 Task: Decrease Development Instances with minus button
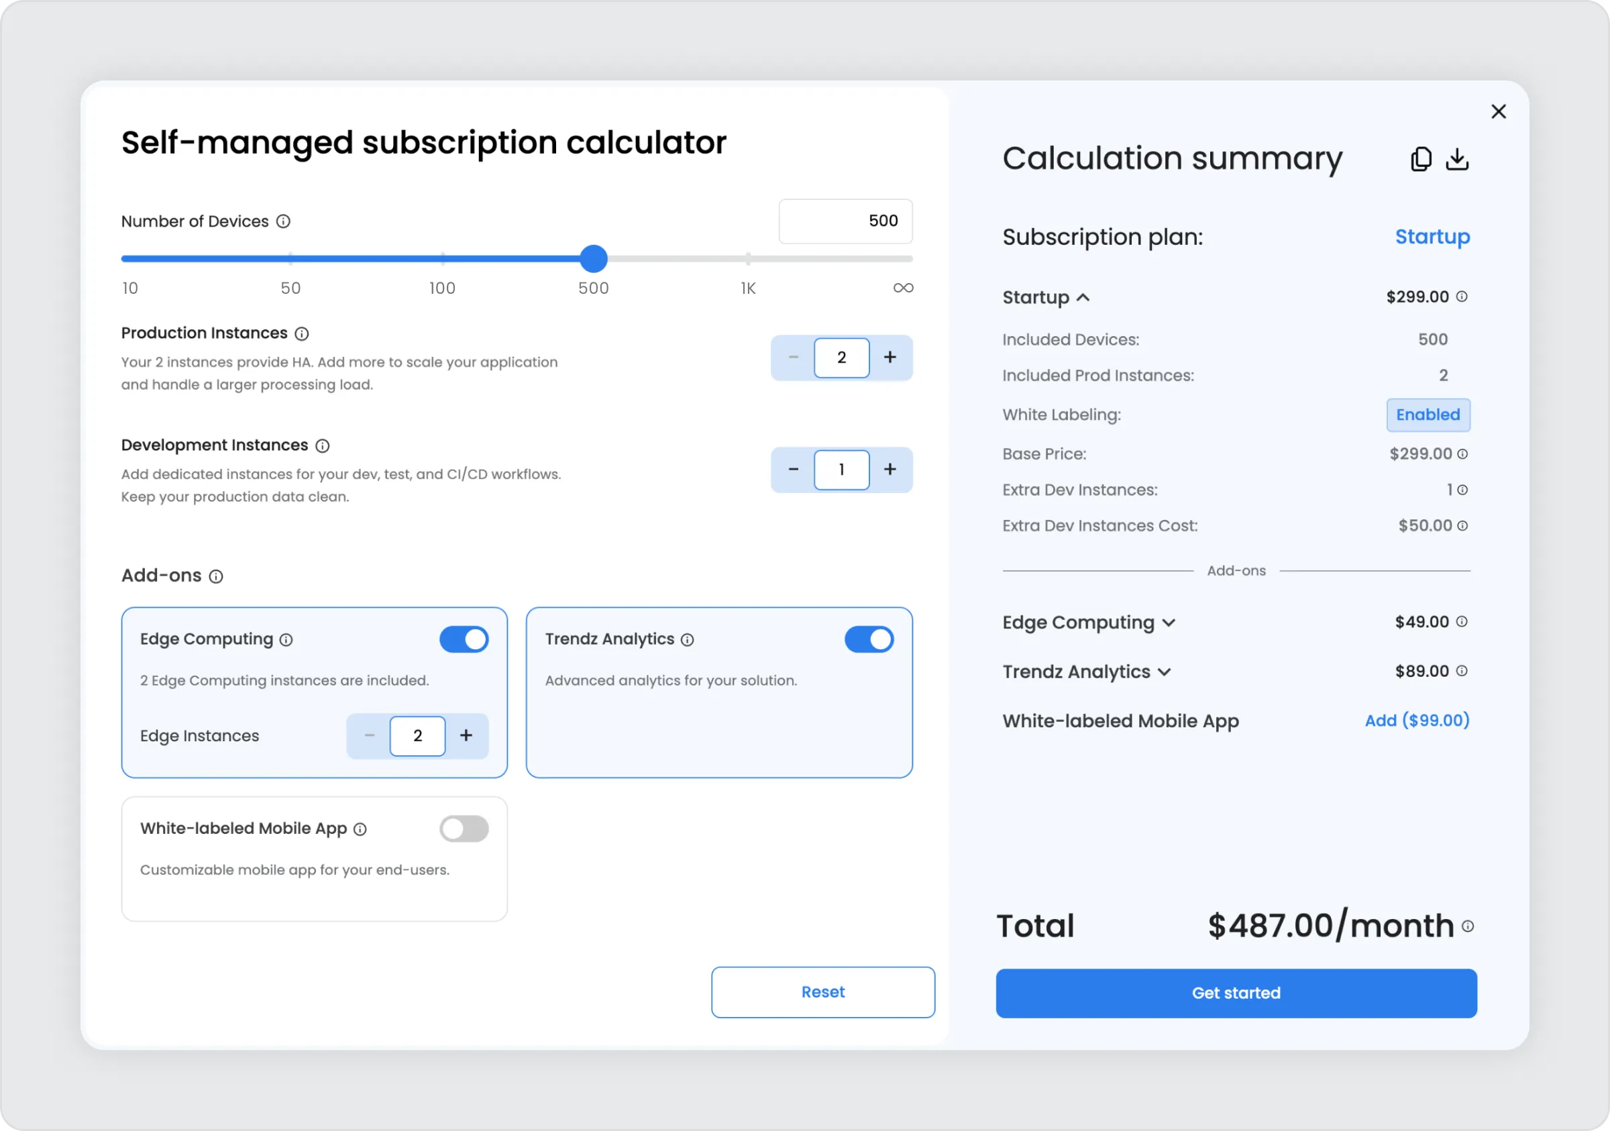[x=793, y=470]
